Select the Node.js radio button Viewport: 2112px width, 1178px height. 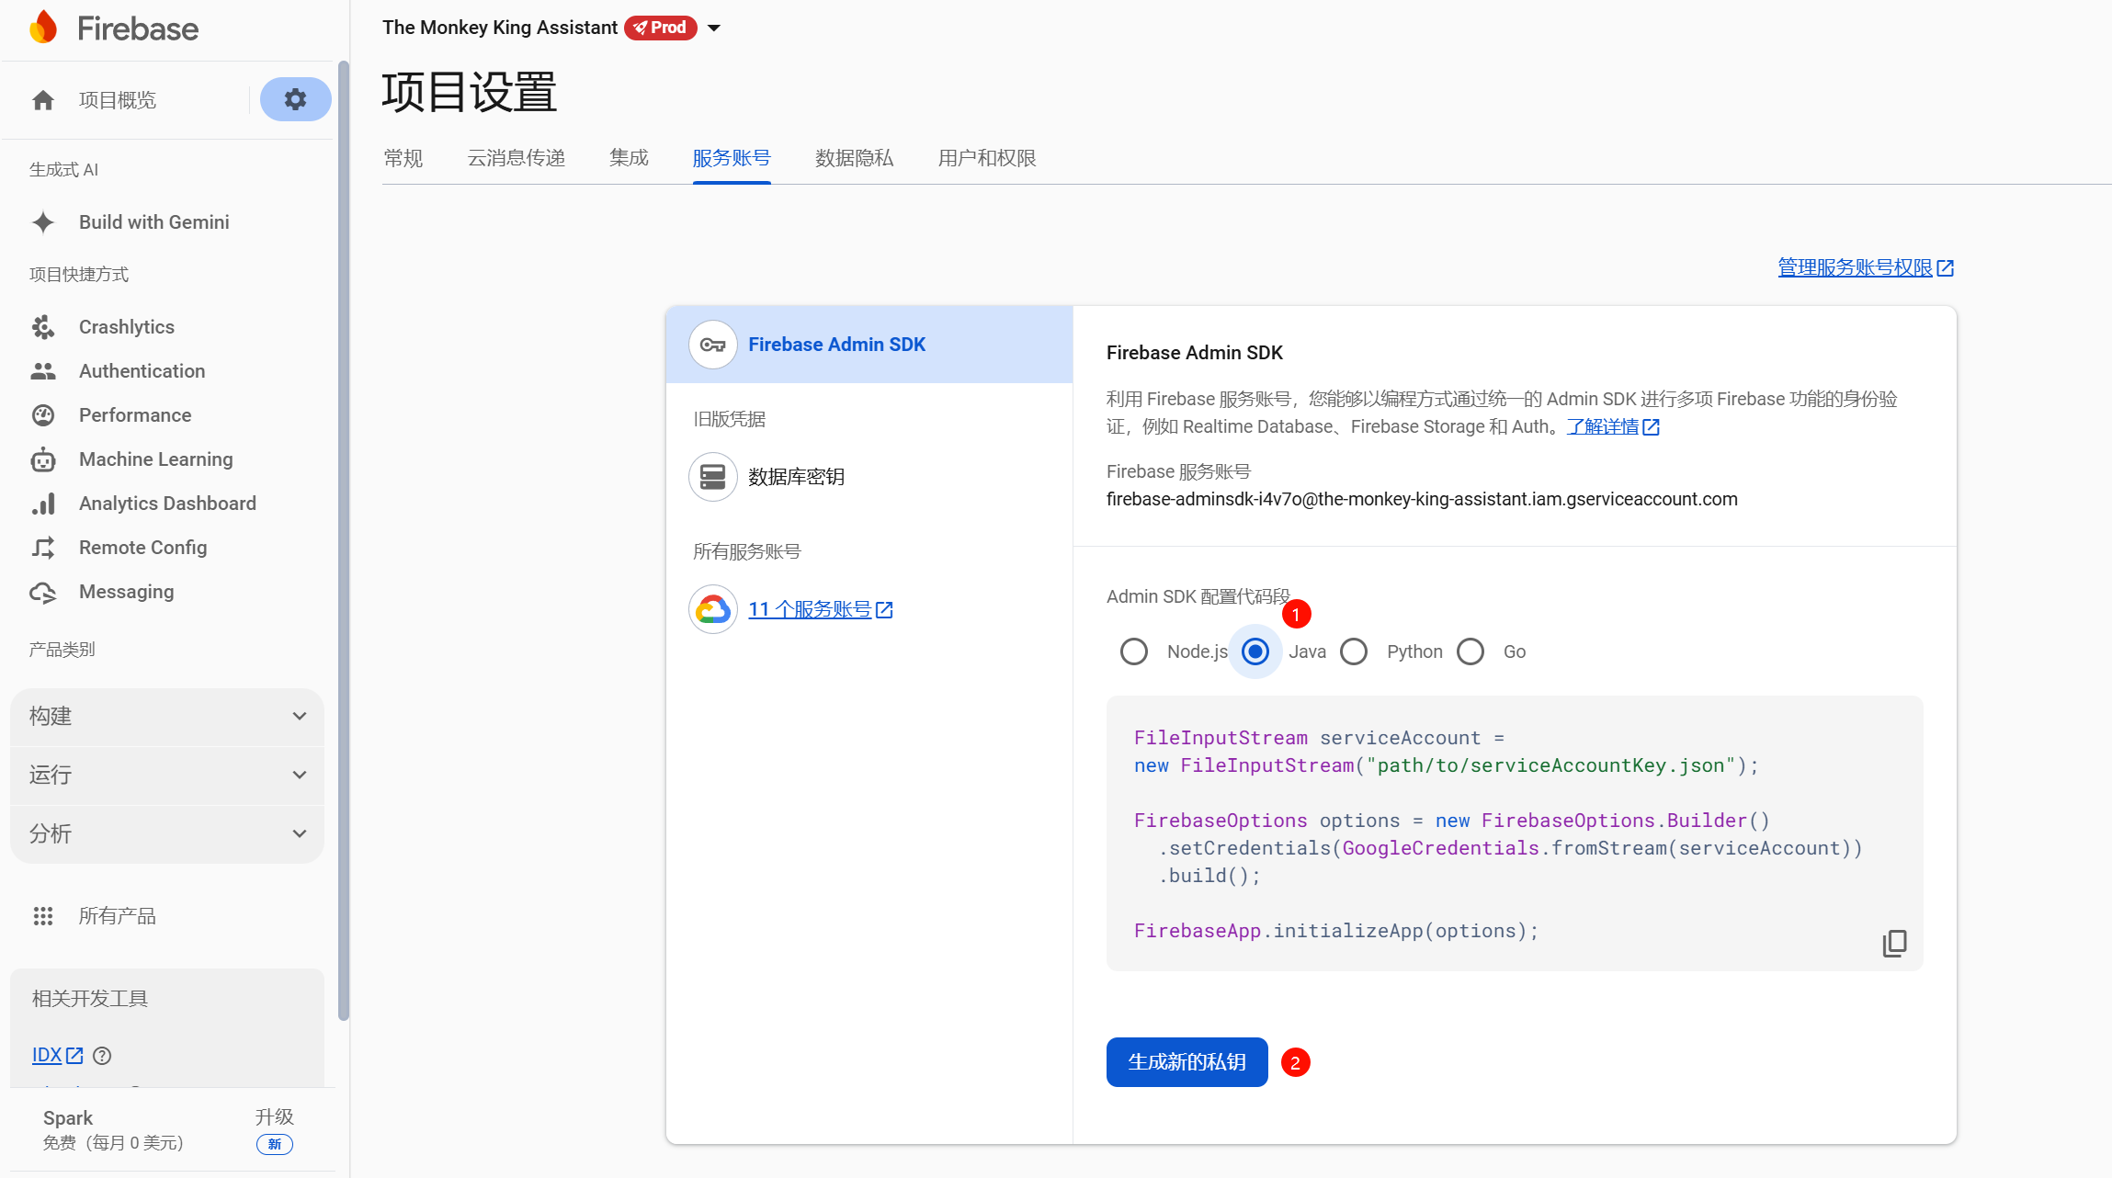coord(1134,651)
